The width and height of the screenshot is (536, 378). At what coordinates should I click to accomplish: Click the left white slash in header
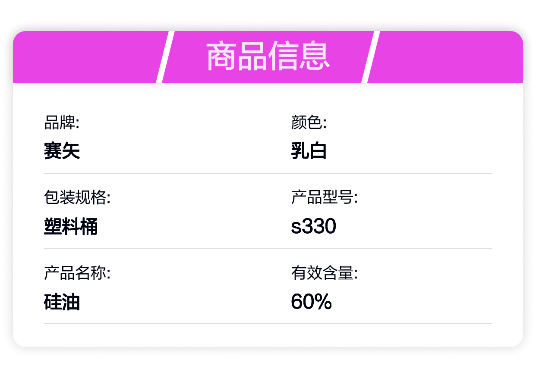(x=165, y=57)
